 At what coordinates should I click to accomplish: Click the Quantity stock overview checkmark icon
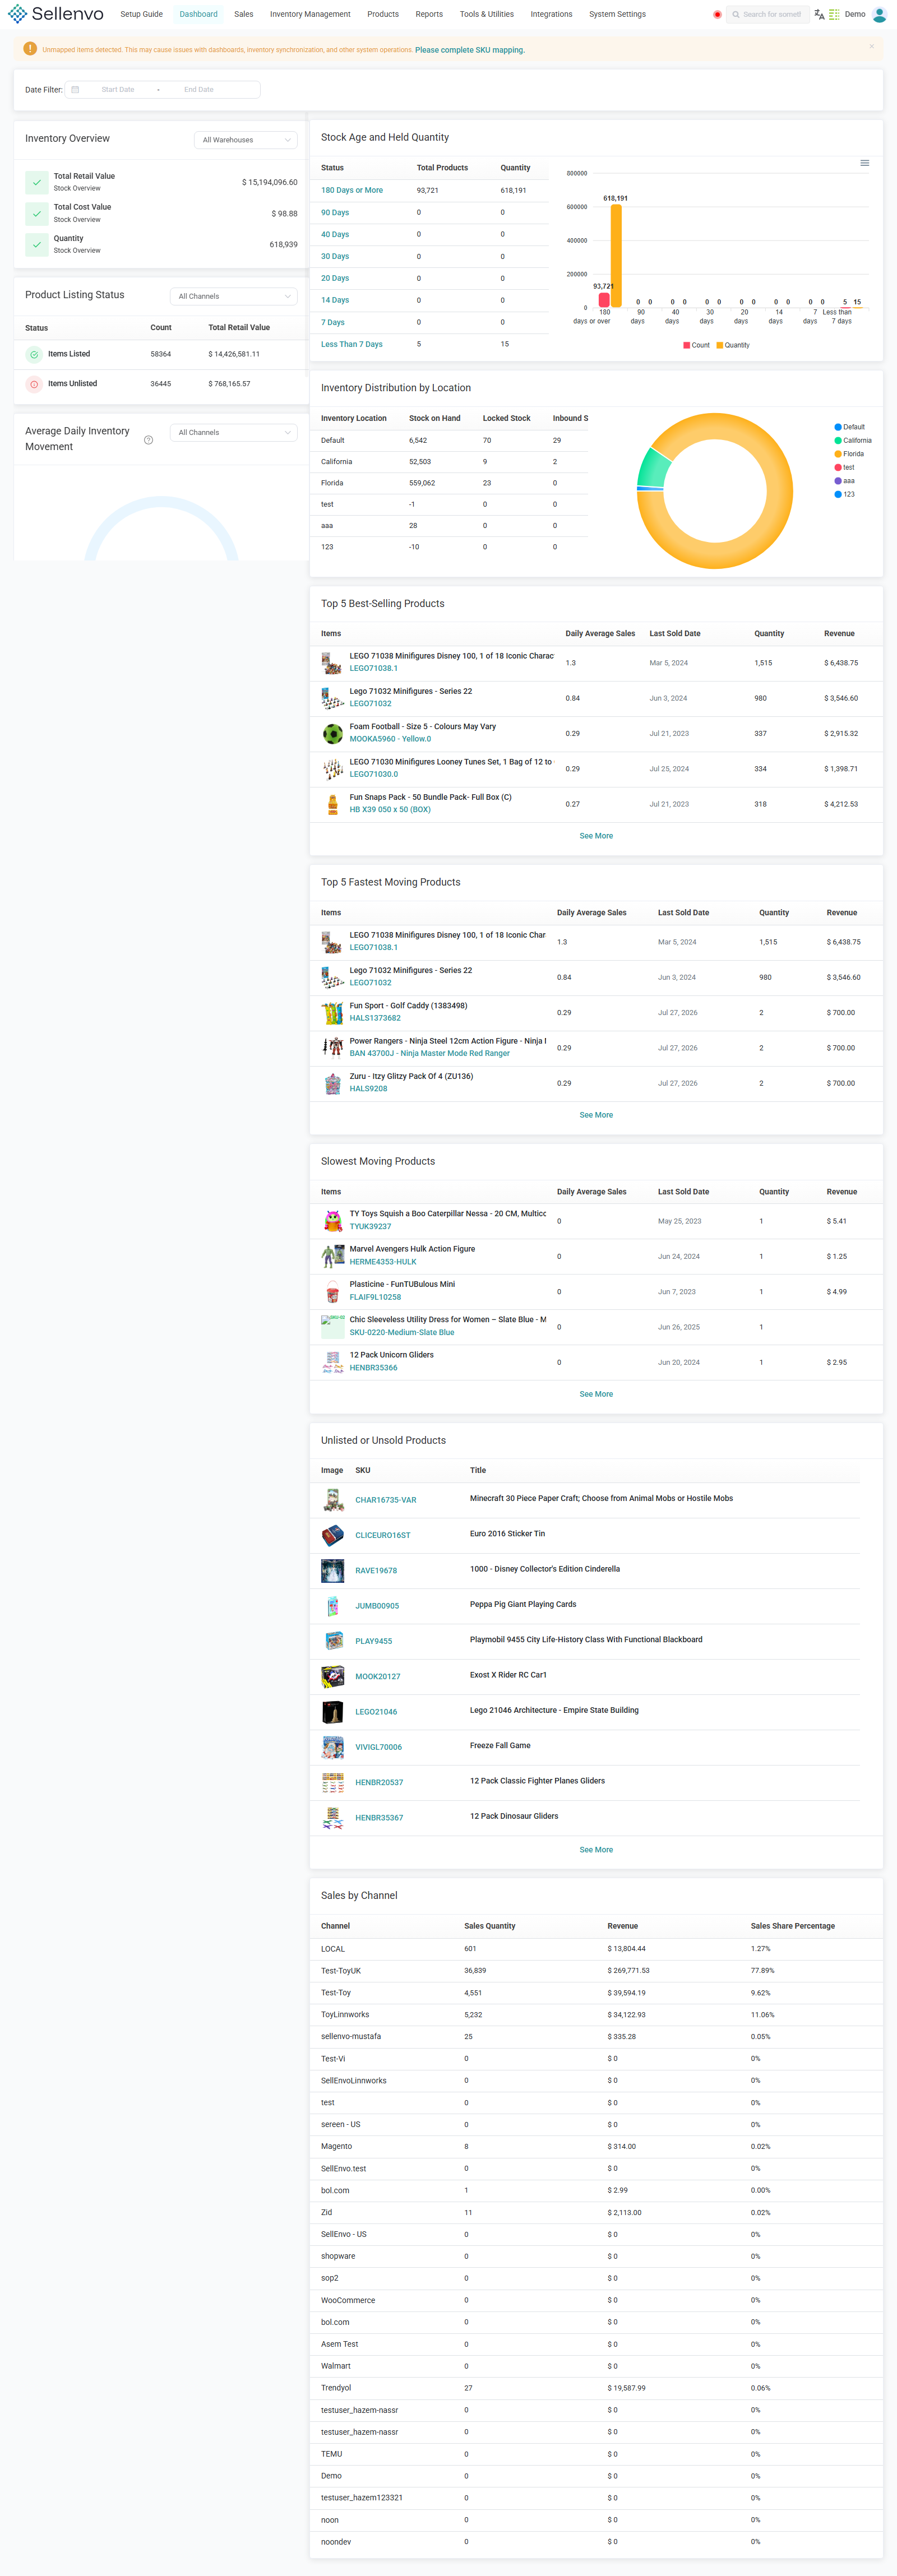tap(37, 244)
